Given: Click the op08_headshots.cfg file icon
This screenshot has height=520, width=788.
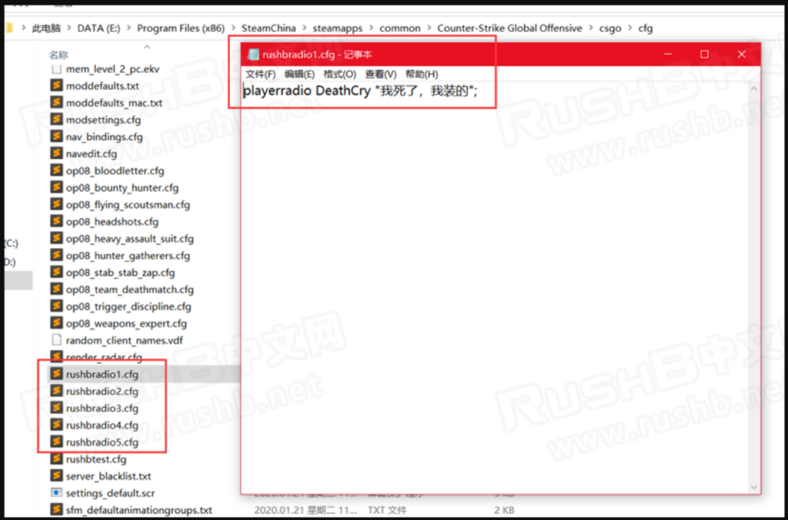Looking at the screenshot, I should click(x=56, y=222).
